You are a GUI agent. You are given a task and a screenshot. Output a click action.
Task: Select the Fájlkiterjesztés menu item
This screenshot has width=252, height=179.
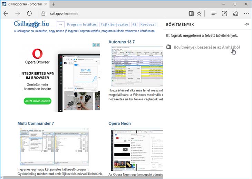point(114,24)
